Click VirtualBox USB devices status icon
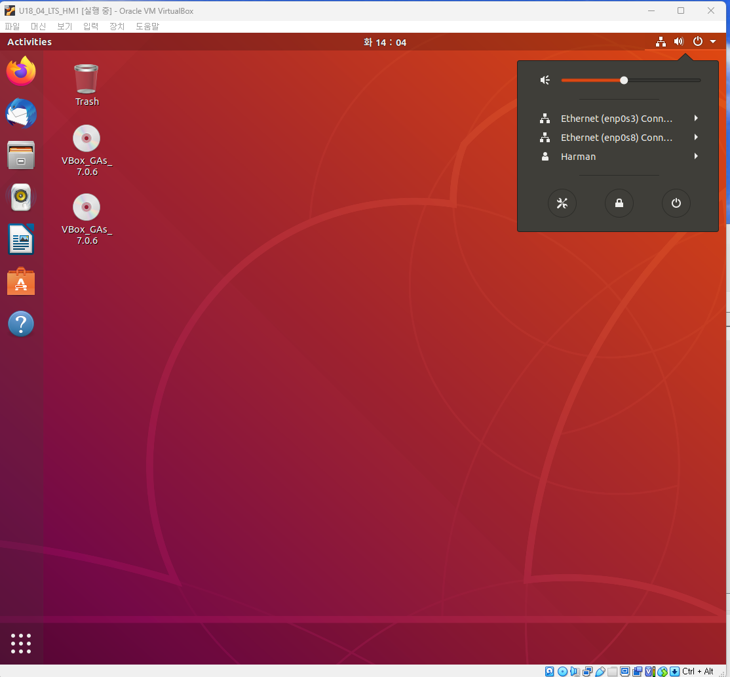Viewport: 730px width, 677px height. coord(600,671)
